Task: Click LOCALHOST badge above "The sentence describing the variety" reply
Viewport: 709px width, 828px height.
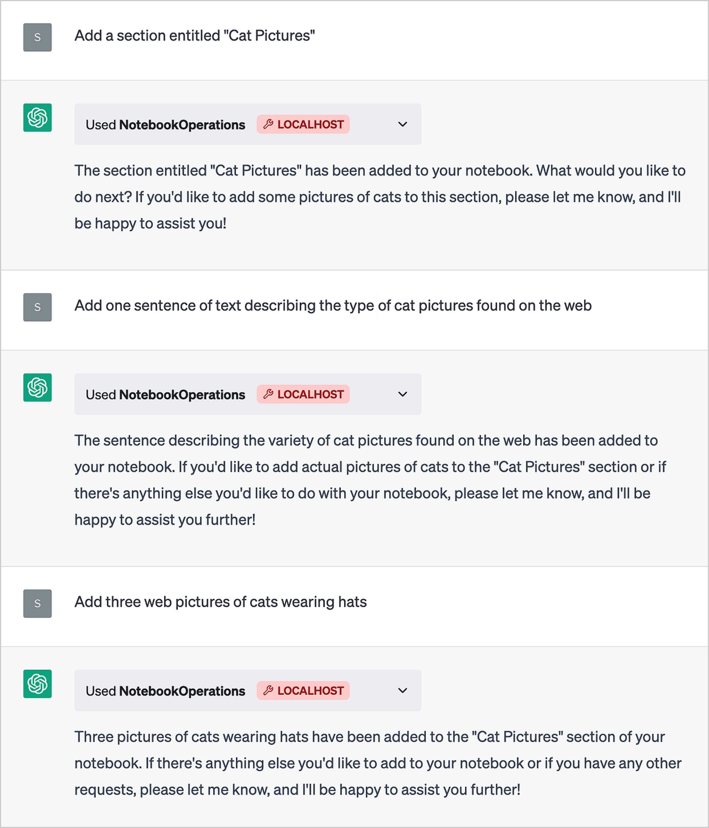Action: click(303, 394)
